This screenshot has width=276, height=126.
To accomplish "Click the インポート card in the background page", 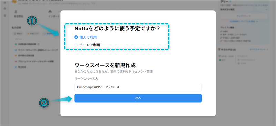I will coord(54,14).
